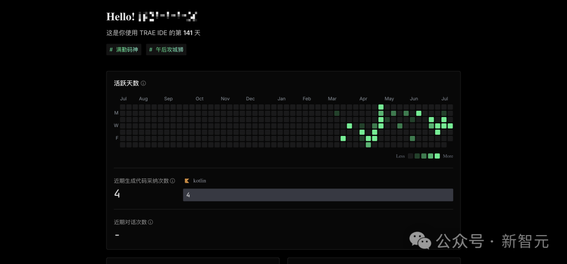Click the Apr month label on the heatmap

click(363, 99)
